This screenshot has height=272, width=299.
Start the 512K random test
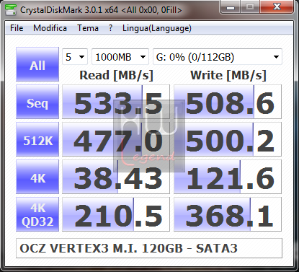tap(37, 139)
